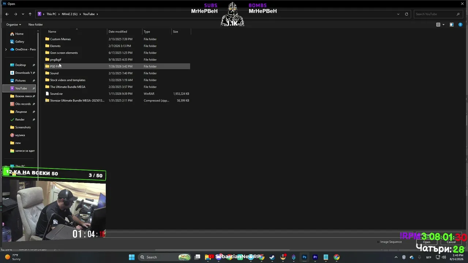Select the Elemnts folder icon
Image resolution: width=468 pixels, height=263 pixels.
coord(47,46)
